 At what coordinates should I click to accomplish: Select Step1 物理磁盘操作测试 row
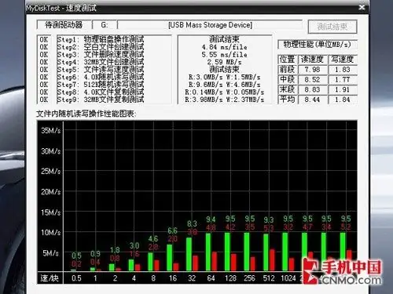[x=101, y=39]
